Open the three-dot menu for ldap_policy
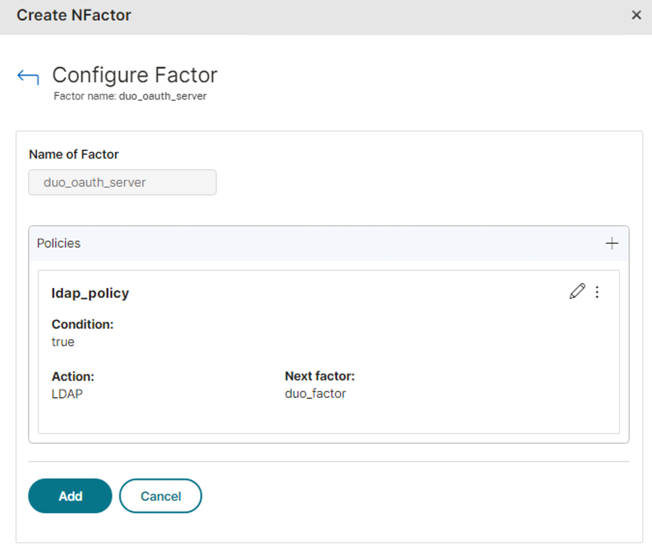Screen dimensions: 652x553 (597, 292)
